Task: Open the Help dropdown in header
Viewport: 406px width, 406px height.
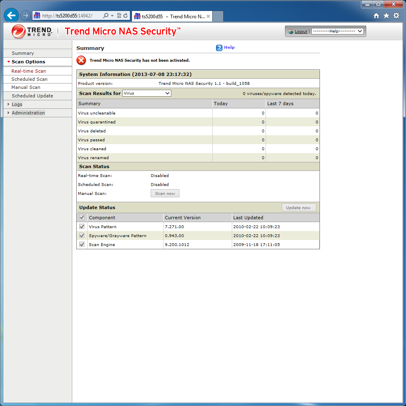Action: [x=337, y=31]
